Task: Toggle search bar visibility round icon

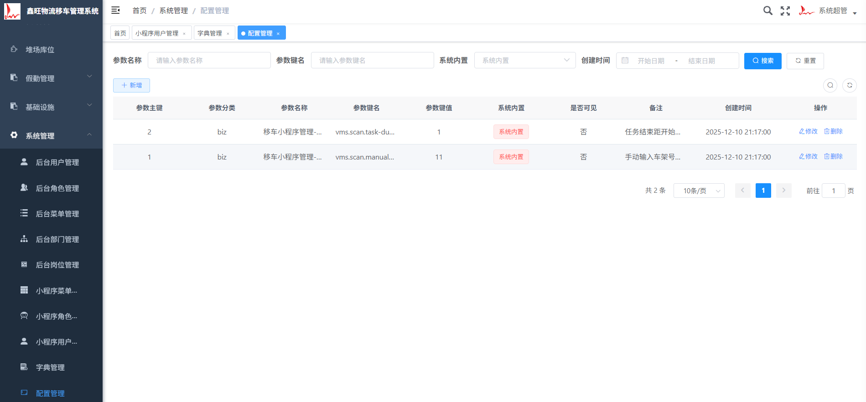Action: click(830, 85)
